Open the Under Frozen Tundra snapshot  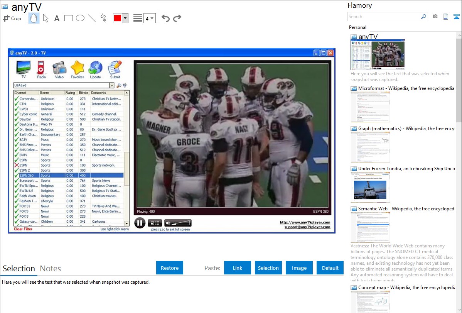click(370, 187)
